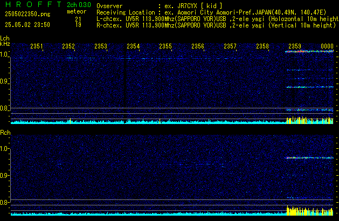Click the 'meteor' label
This screenshot has width=339, height=221.
tap(77, 11)
